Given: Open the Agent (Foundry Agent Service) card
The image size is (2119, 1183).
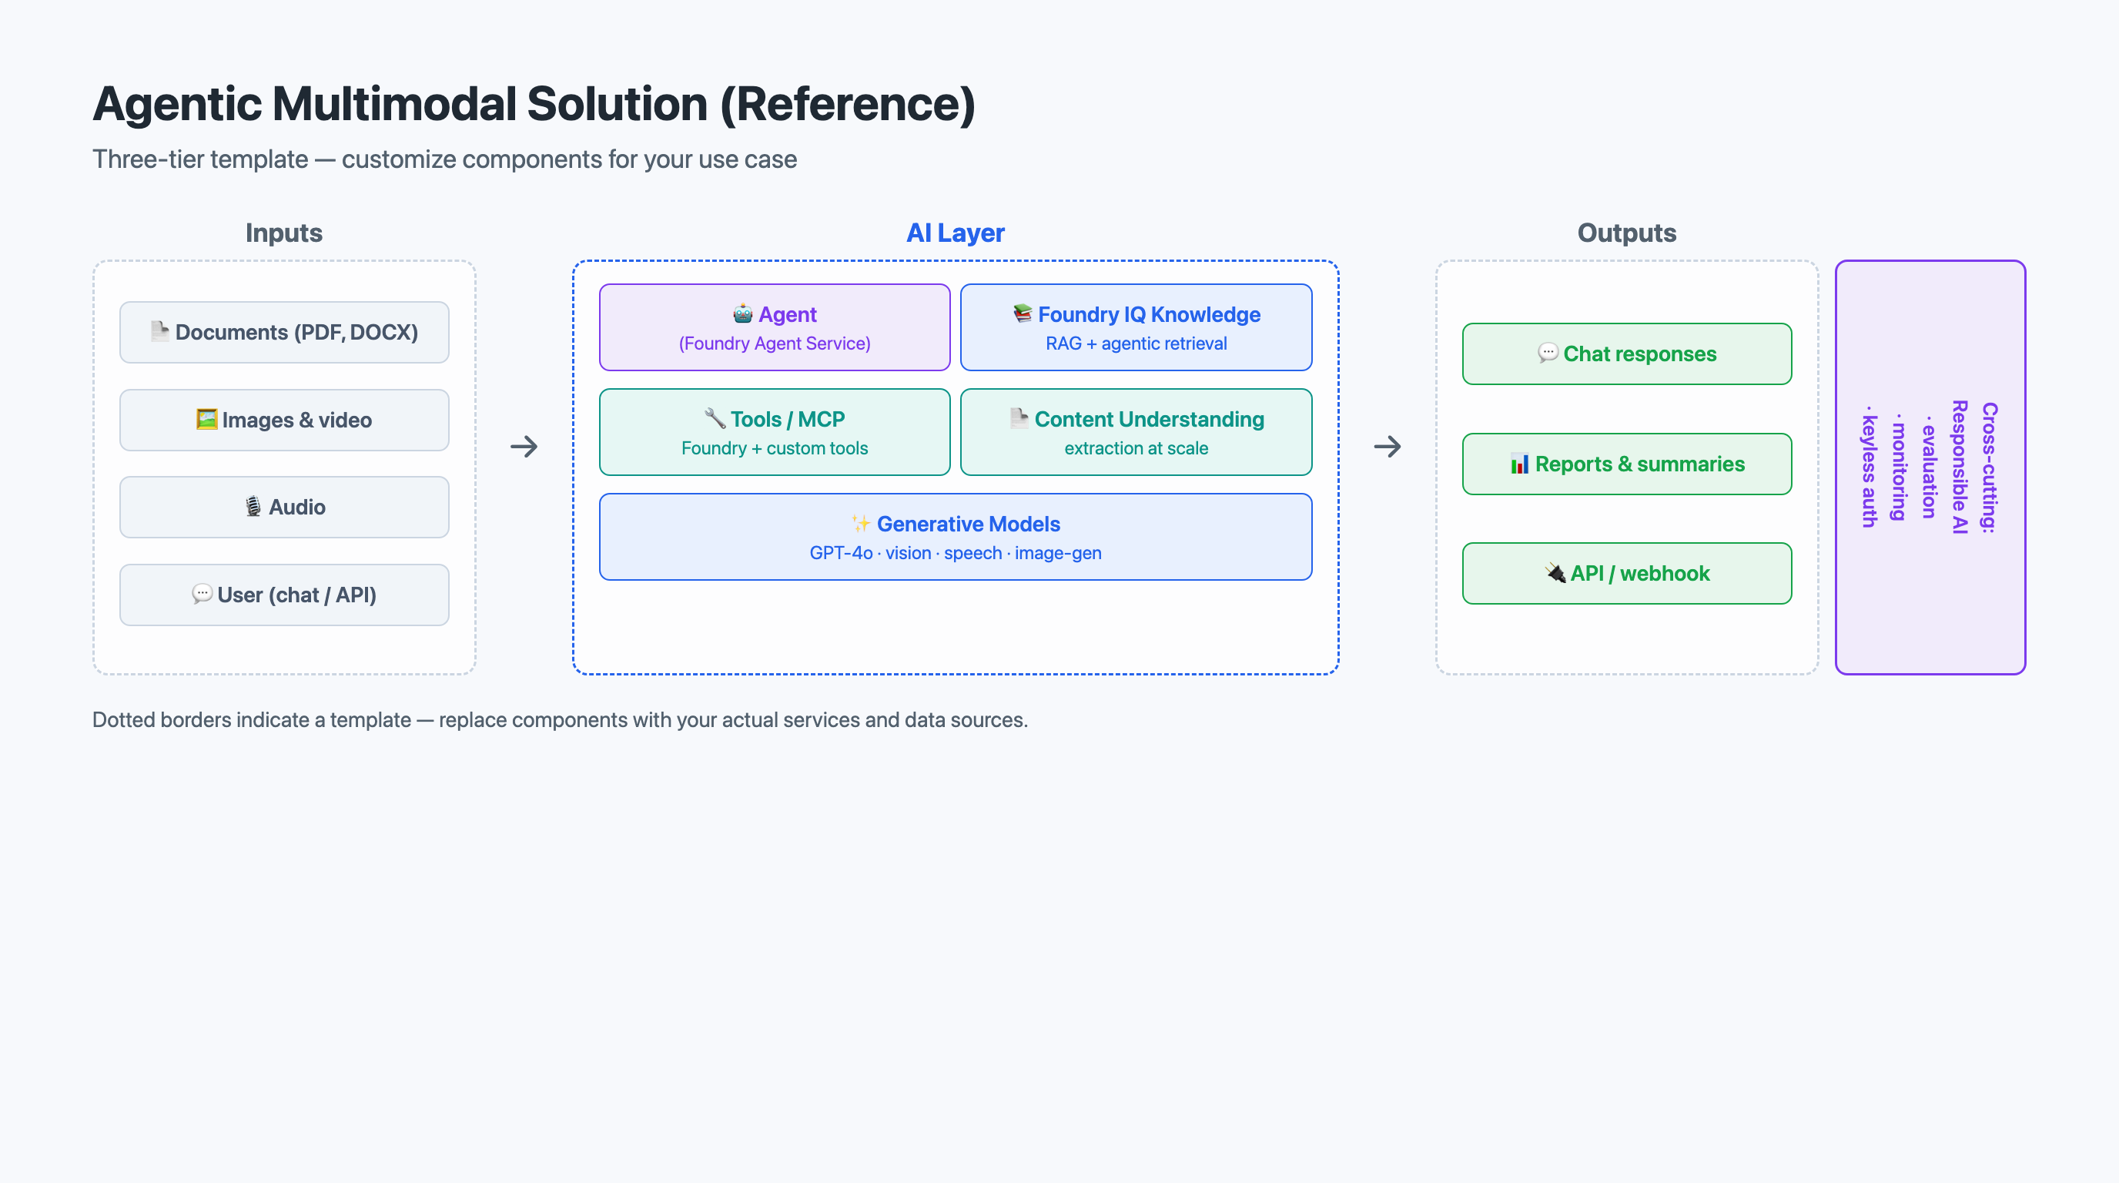Looking at the screenshot, I should [775, 327].
